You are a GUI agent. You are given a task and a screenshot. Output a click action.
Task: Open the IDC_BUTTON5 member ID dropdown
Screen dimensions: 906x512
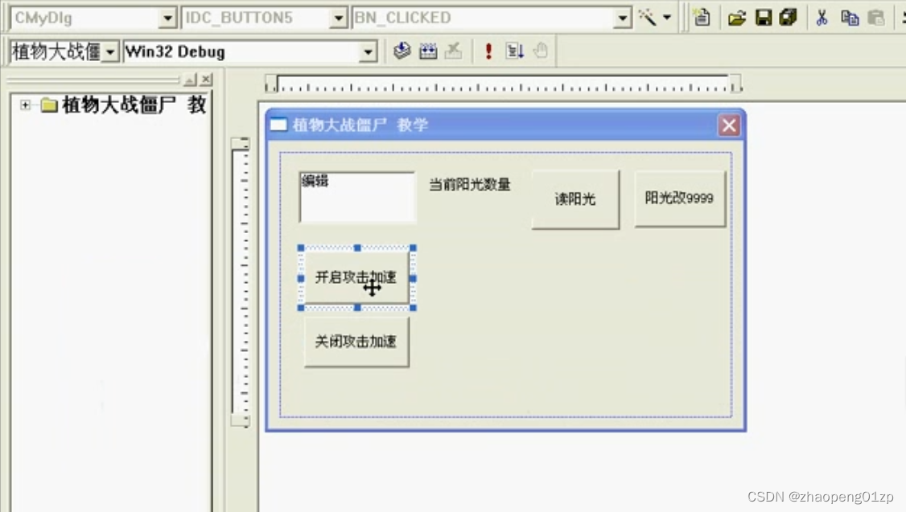(x=338, y=18)
